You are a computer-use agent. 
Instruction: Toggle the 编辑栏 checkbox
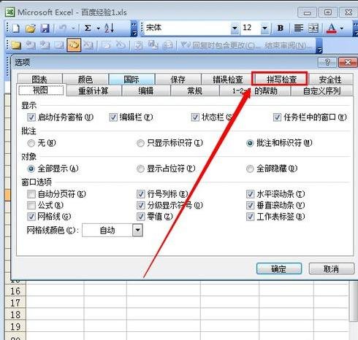tap(113, 117)
